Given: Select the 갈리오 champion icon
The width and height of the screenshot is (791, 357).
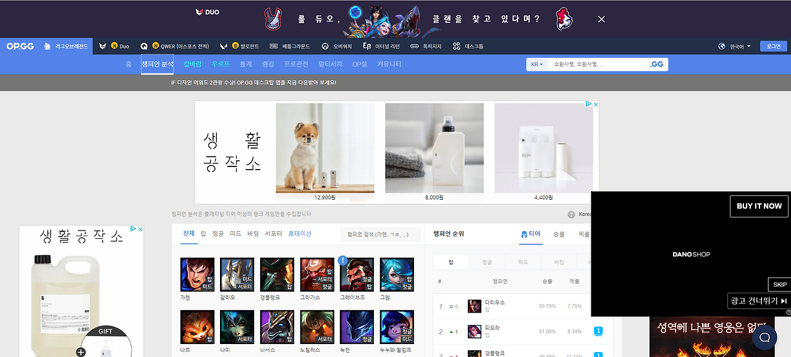Looking at the screenshot, I should 237,274.
